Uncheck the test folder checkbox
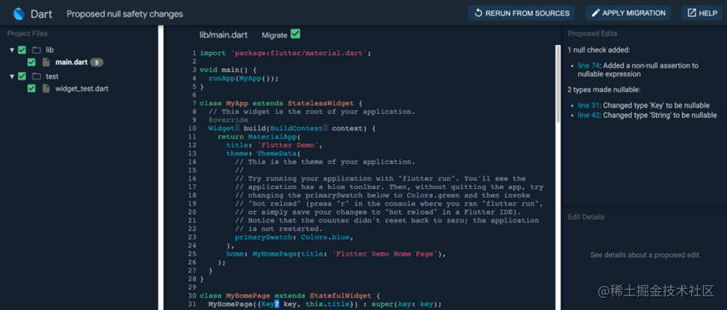This screenshot has width=727, height=310. (22, 76)
